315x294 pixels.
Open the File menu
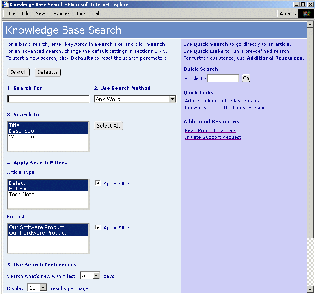pyautogui.click(x=12, y=13)
